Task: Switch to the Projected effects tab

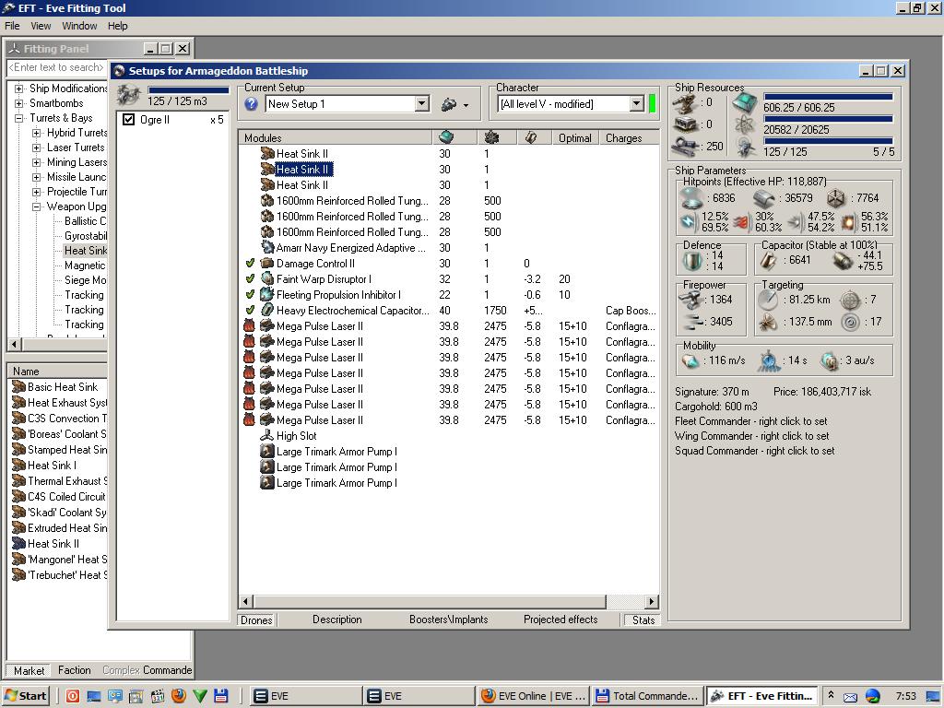Action: [x=560, y=619]
